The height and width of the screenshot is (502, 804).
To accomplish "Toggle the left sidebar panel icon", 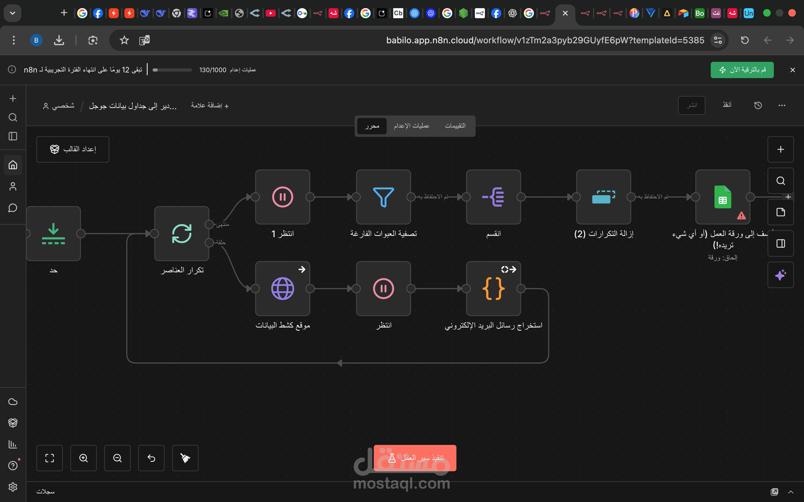I will 13,136.
